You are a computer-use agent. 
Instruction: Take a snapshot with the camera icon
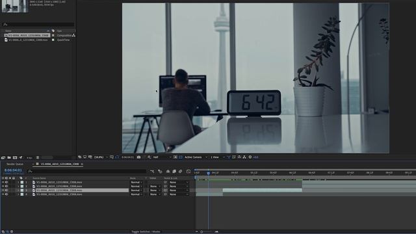(138, 157)
